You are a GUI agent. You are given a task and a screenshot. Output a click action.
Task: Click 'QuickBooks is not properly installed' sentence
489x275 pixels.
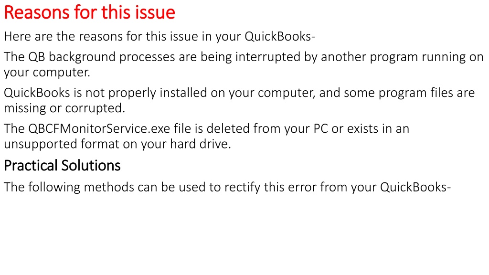239,100
